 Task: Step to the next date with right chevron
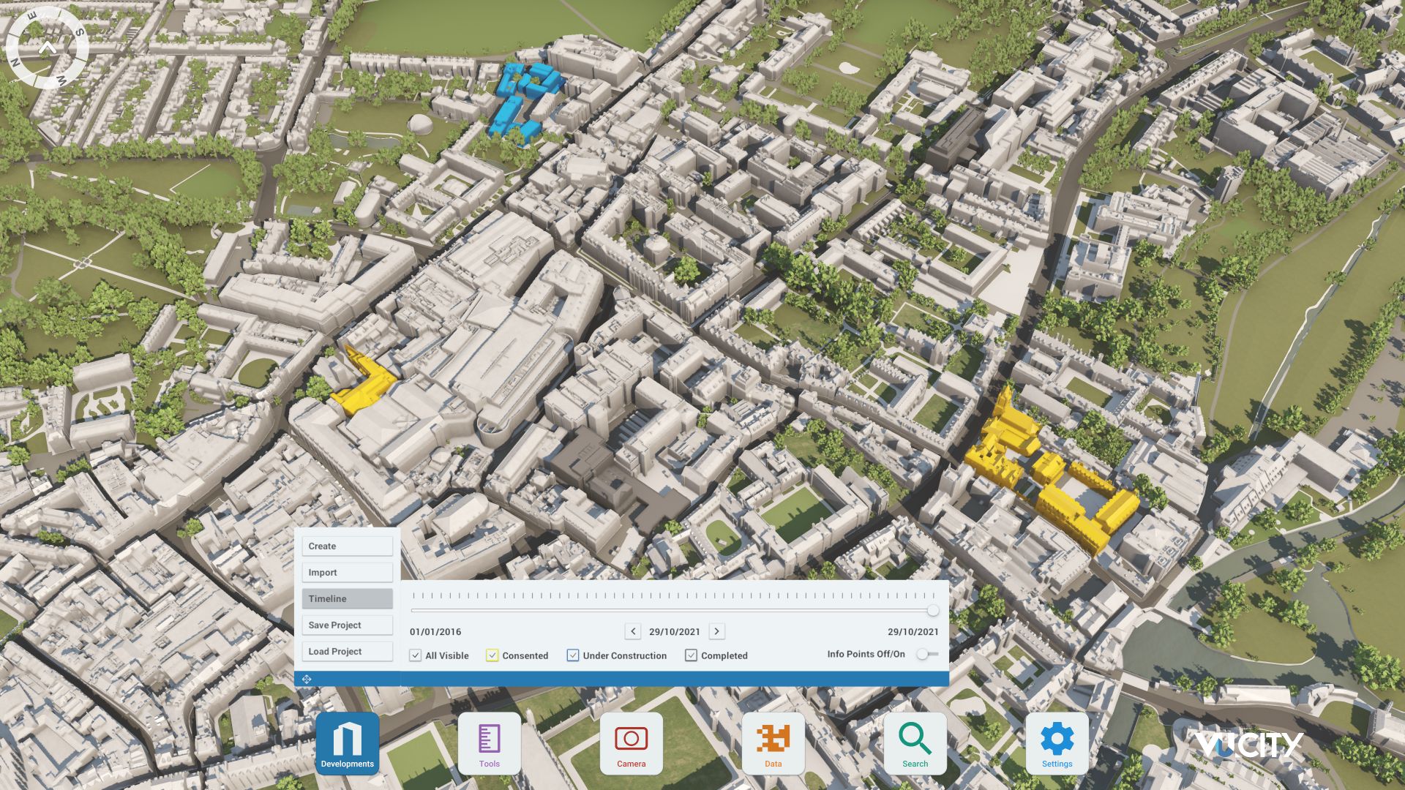click(x=716, y=631)
